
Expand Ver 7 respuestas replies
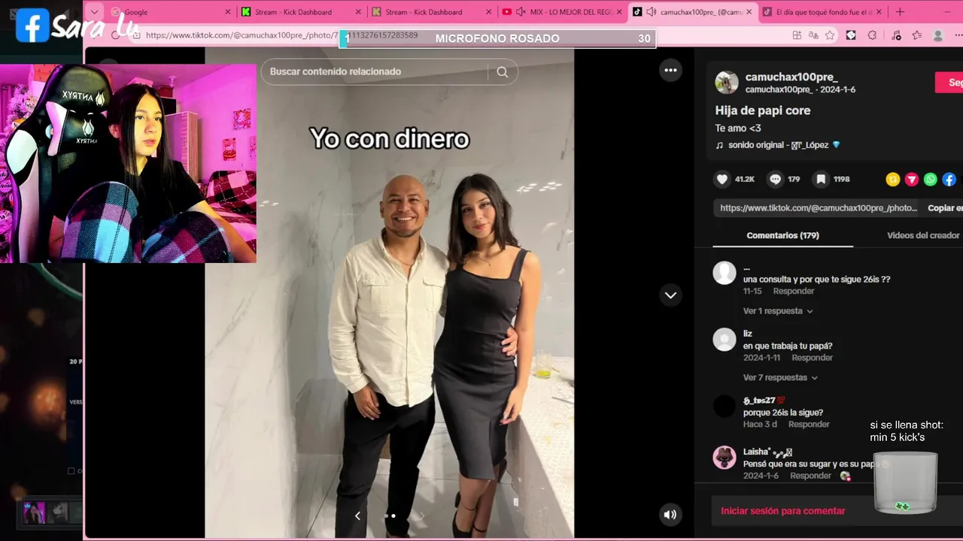(780, 378)
